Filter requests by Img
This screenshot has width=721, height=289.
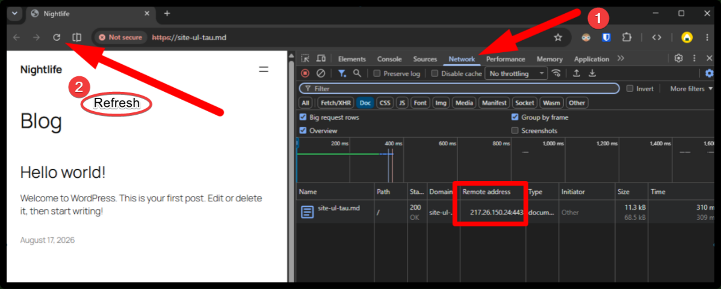(441, 103)
